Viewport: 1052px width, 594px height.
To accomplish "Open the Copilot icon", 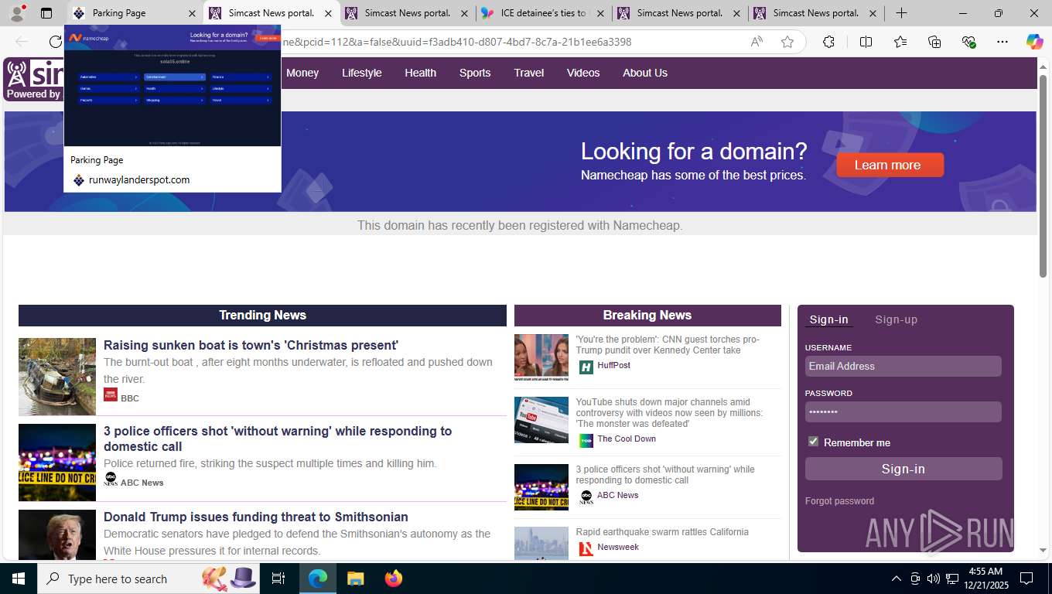I will [1034, 42].
